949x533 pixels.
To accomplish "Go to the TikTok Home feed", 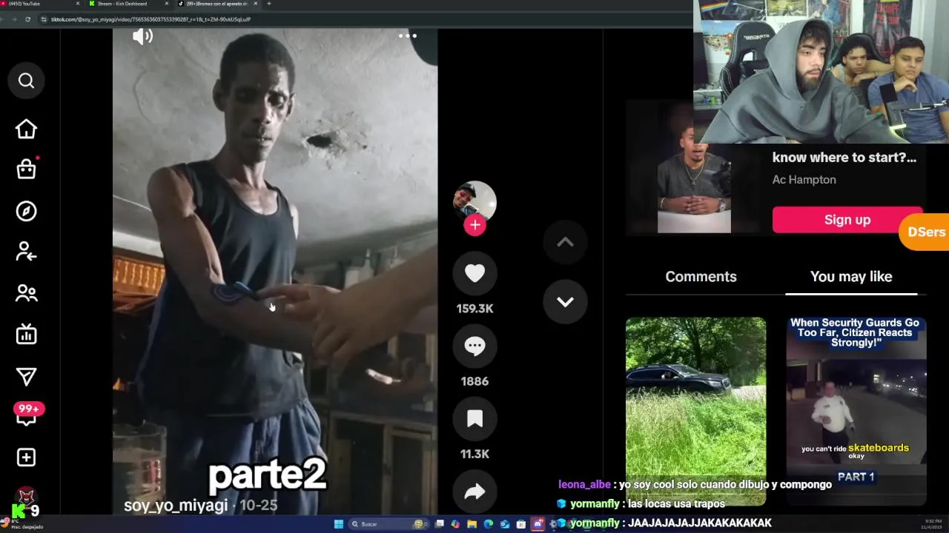I will click(x=26, y=129).
